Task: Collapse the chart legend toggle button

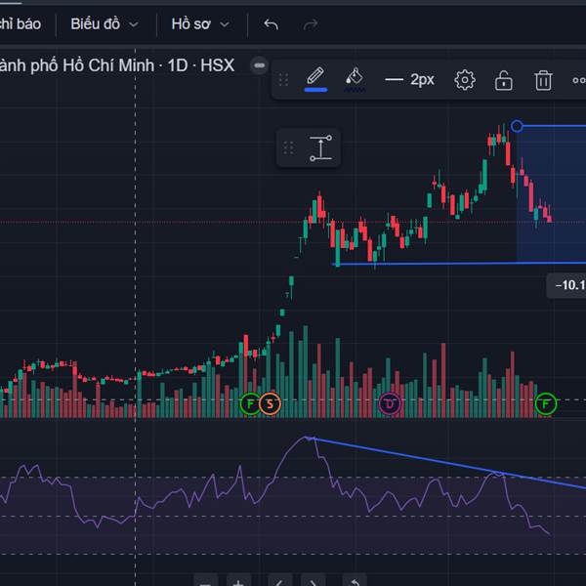Action: pos(259,65)
